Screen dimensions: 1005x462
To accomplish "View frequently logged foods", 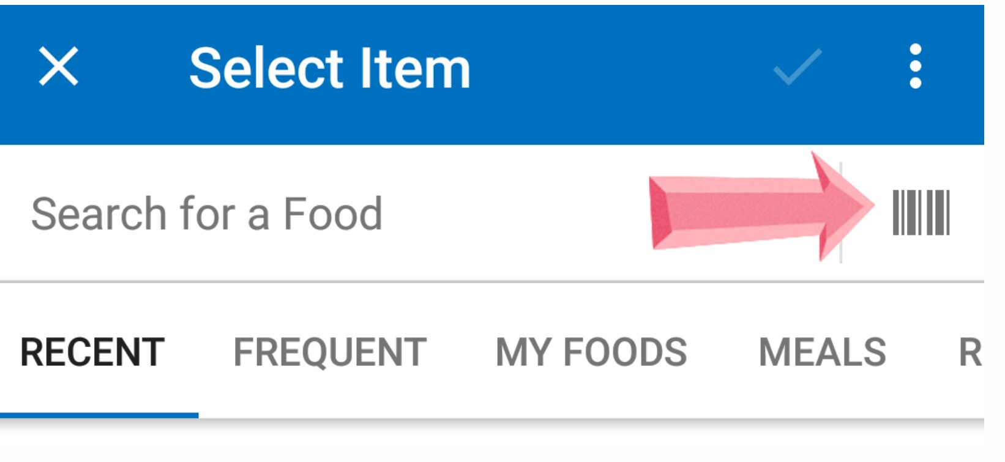I will coord(330,352).
